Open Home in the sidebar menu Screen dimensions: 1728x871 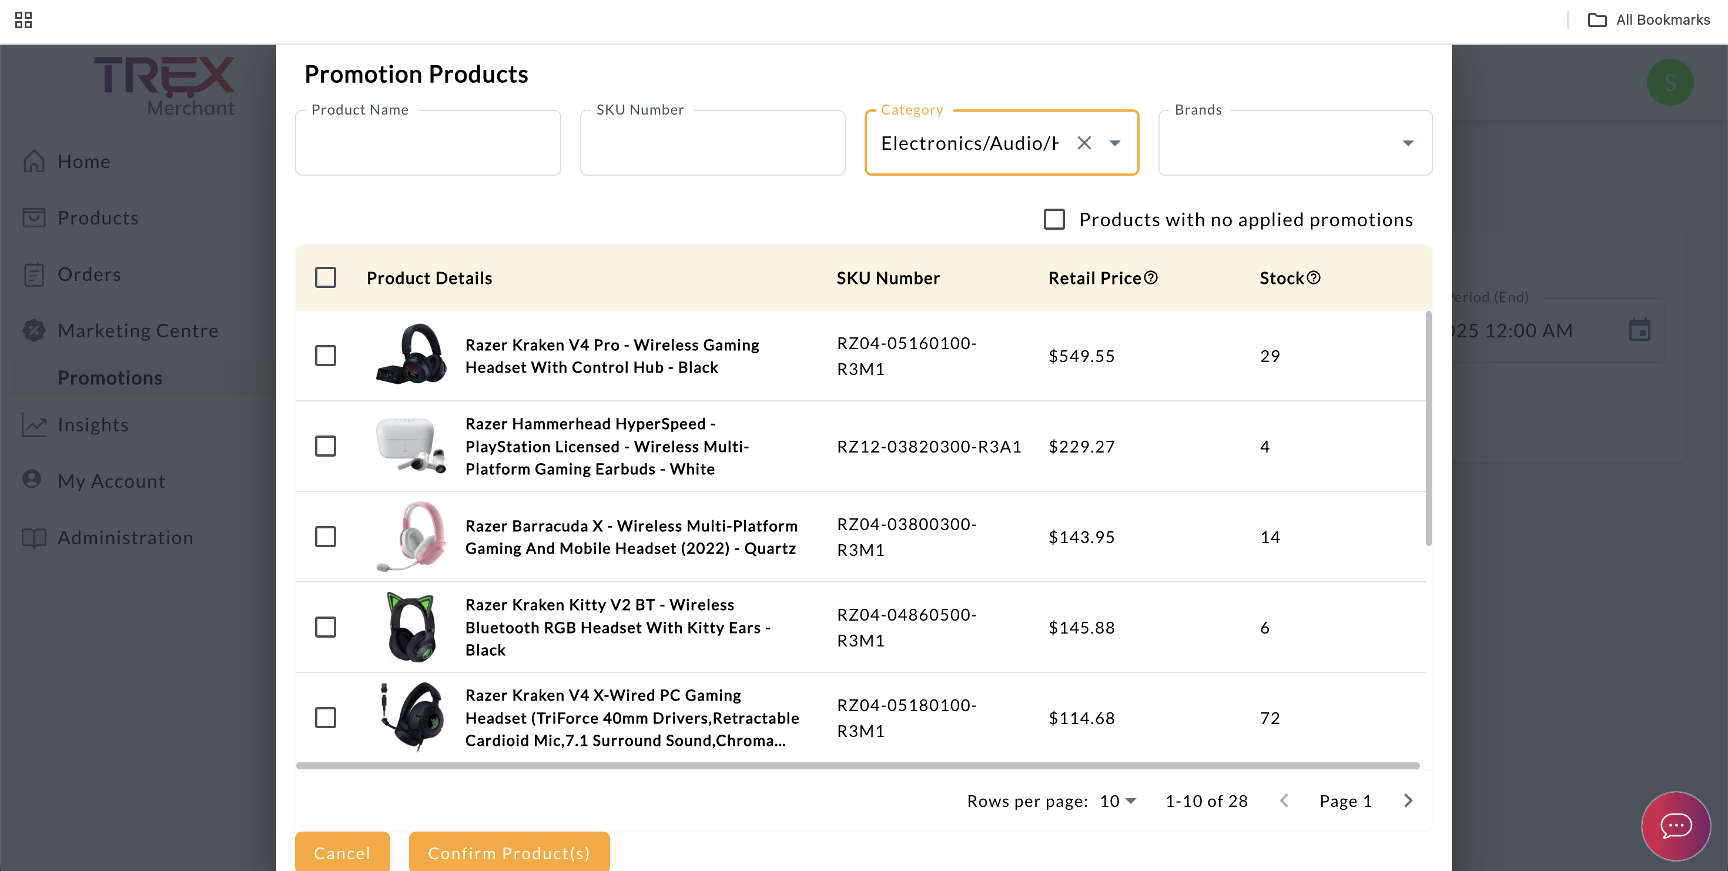coord(84,162)
